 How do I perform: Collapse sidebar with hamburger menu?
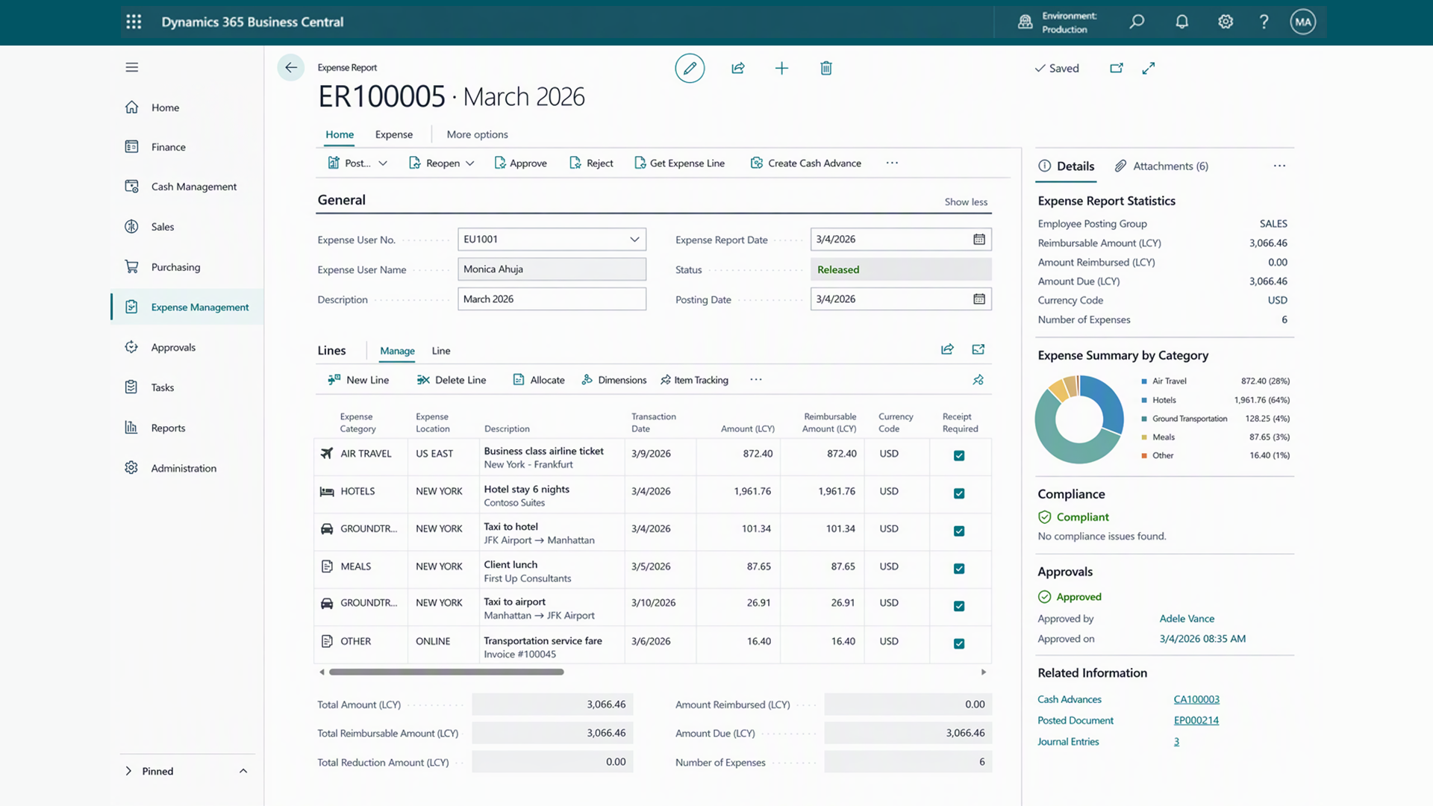(x=132, y=67)
